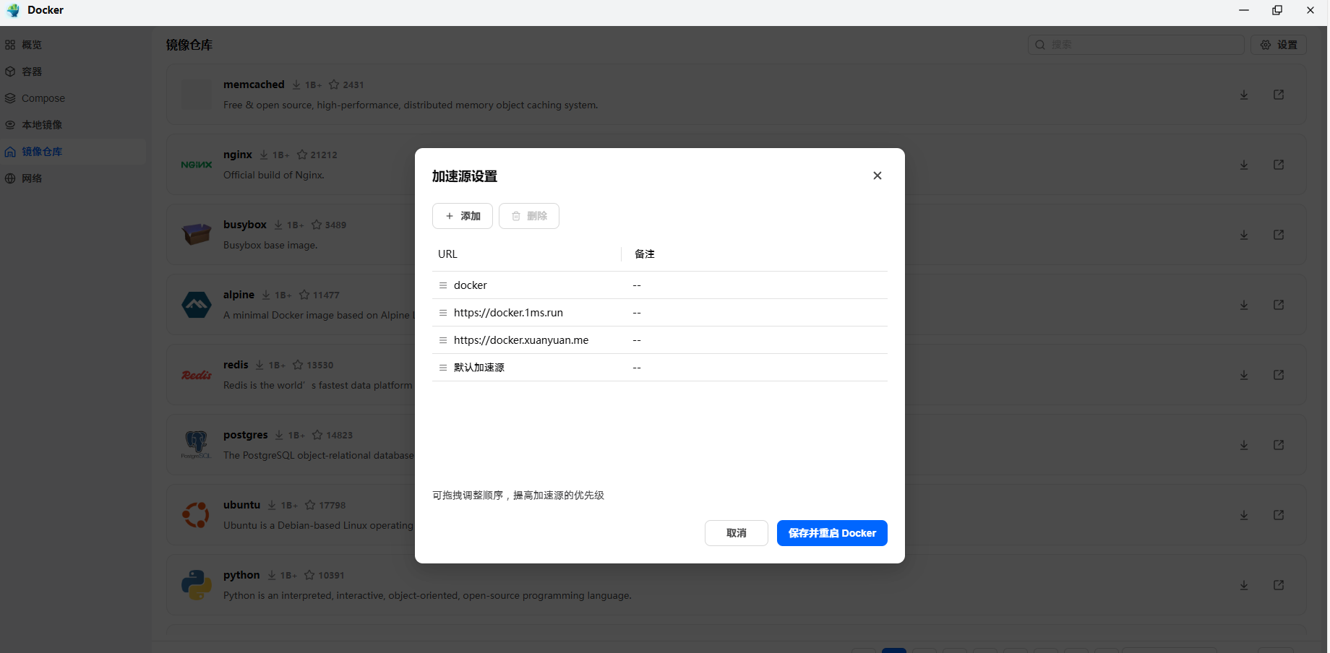This screenshot has height=653, width=1330.
Task: Click the redis image name
Action: 236,365
